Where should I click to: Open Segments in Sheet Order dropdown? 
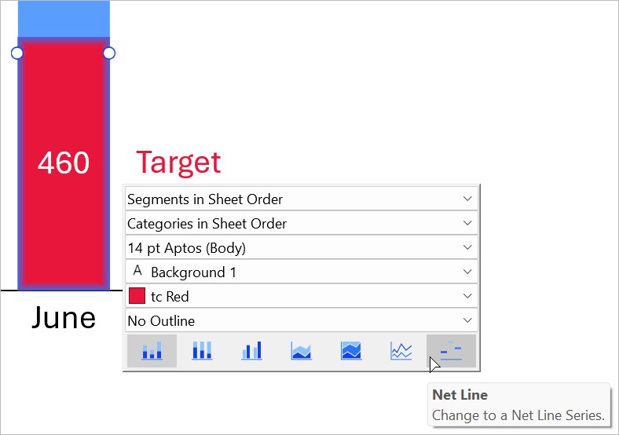pyautogui.click(x=302, y=199)
